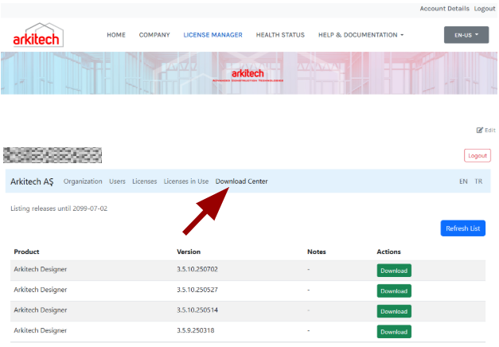Open the EN-US language dropdown
The height and width of the screenshot is (347, 499).
tap(466, 35)
